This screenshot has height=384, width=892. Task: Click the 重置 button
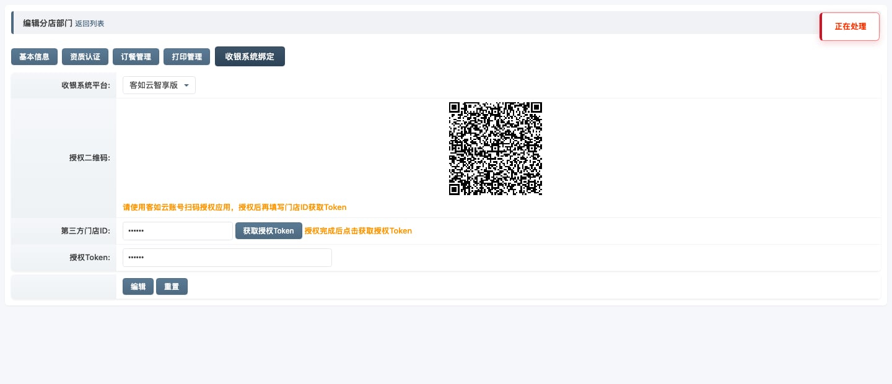(x=172, y=287)
